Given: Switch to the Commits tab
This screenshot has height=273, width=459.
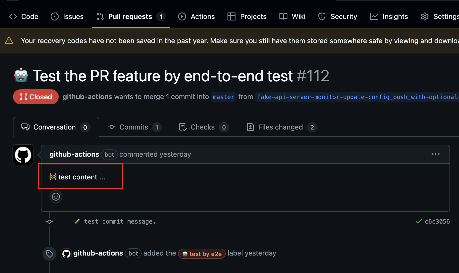Looking at the screenshot, I should click(134, 127).
